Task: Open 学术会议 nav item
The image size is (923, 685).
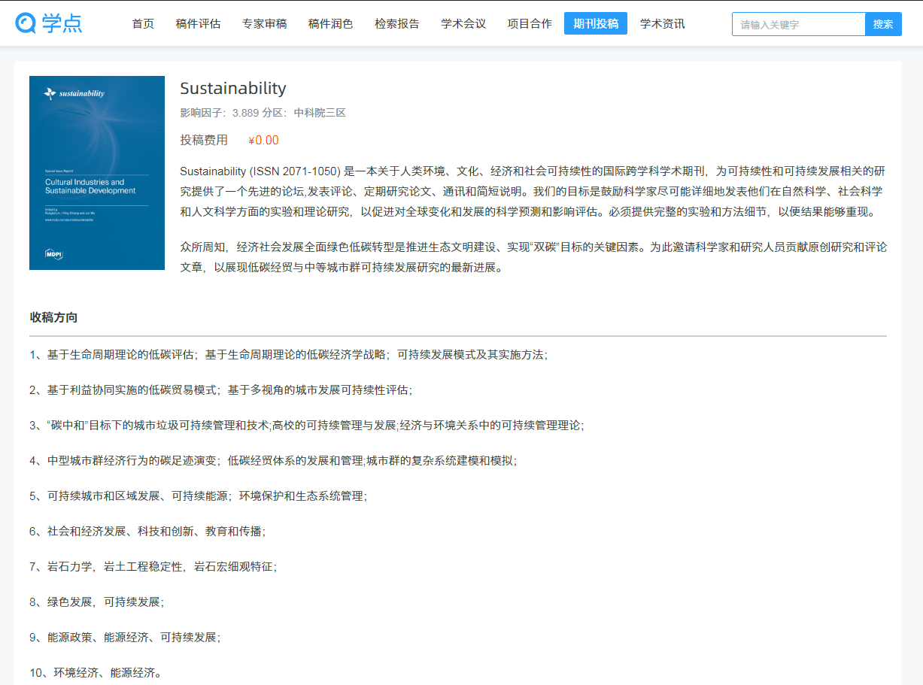Action: coord(463,23)
